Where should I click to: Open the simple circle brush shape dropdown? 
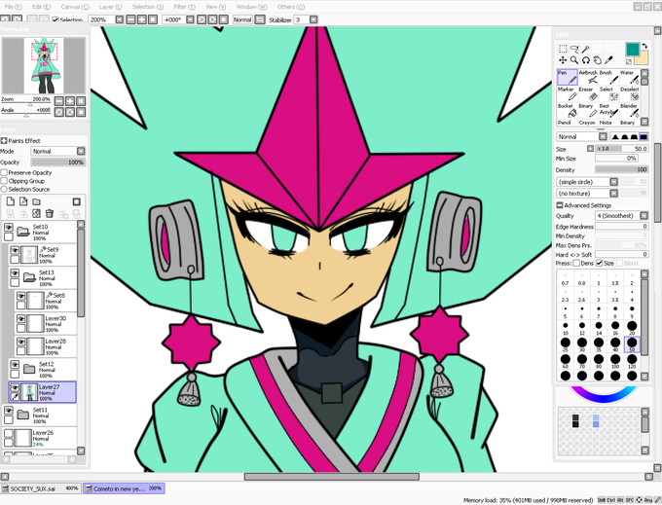click(587, 182)
